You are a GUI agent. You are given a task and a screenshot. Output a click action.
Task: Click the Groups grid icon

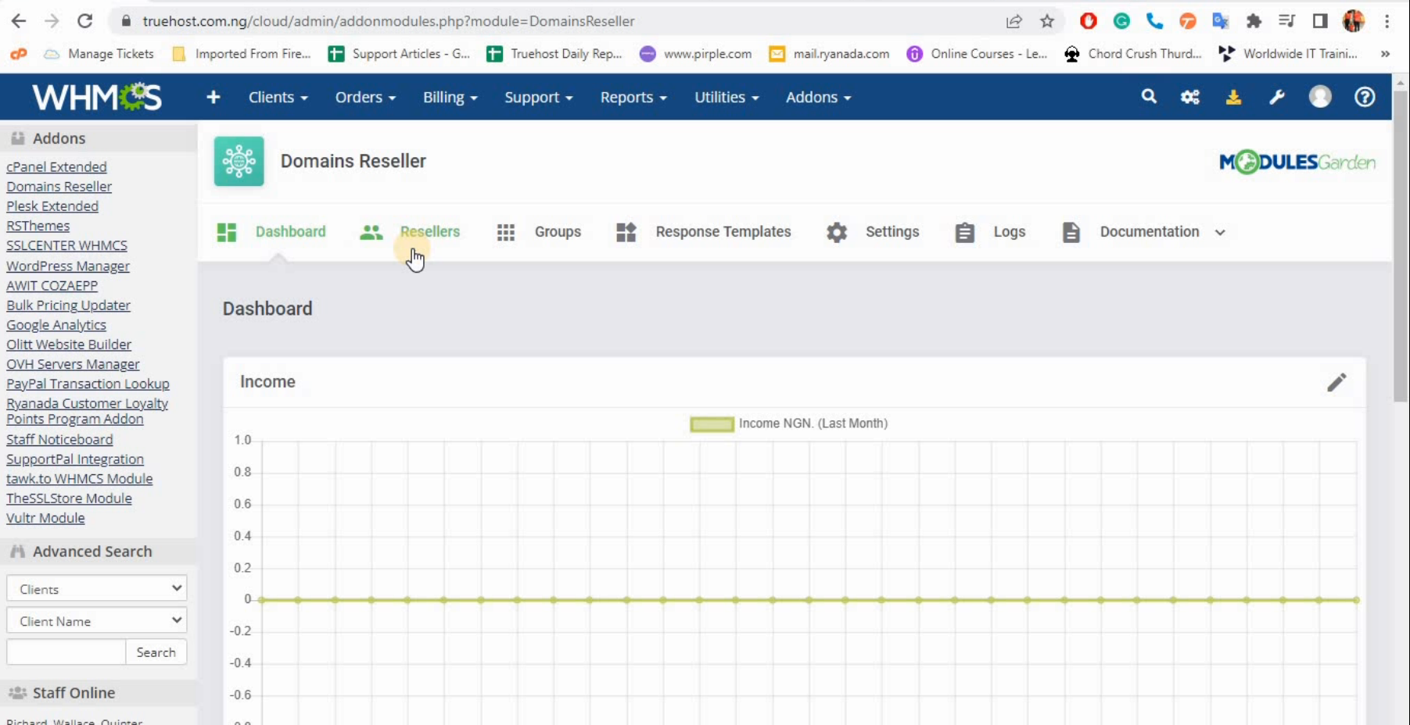coord(506,232)
